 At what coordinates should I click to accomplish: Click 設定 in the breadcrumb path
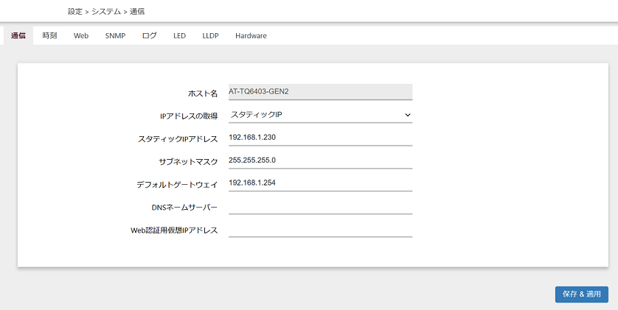[x=75, y=11]
